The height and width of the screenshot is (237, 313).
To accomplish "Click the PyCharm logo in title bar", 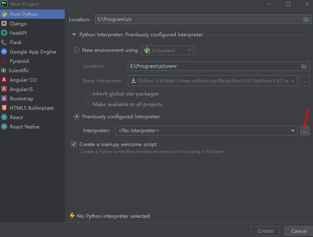I will click(4, 4).
